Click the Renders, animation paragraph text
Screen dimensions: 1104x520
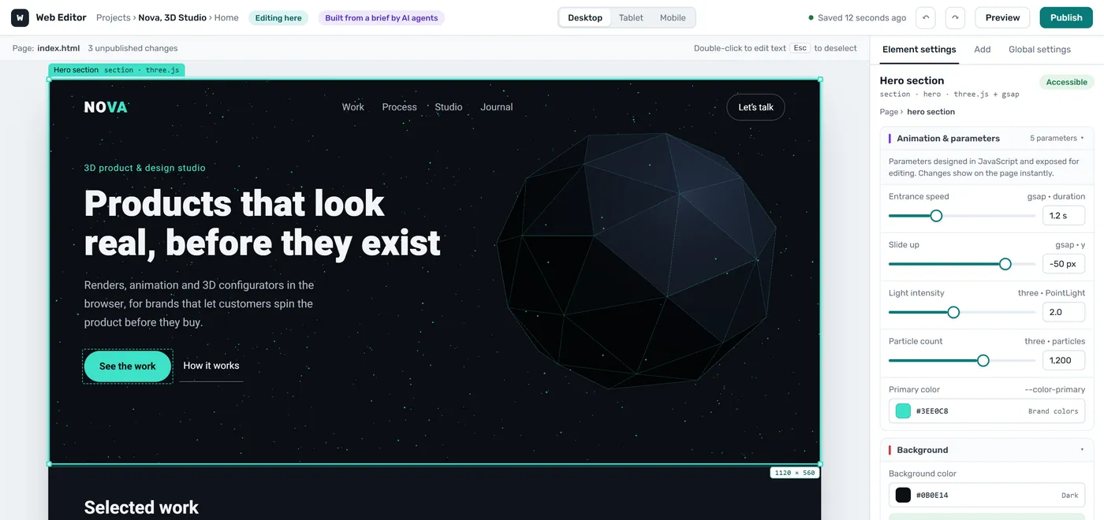(x=200, y=303)
